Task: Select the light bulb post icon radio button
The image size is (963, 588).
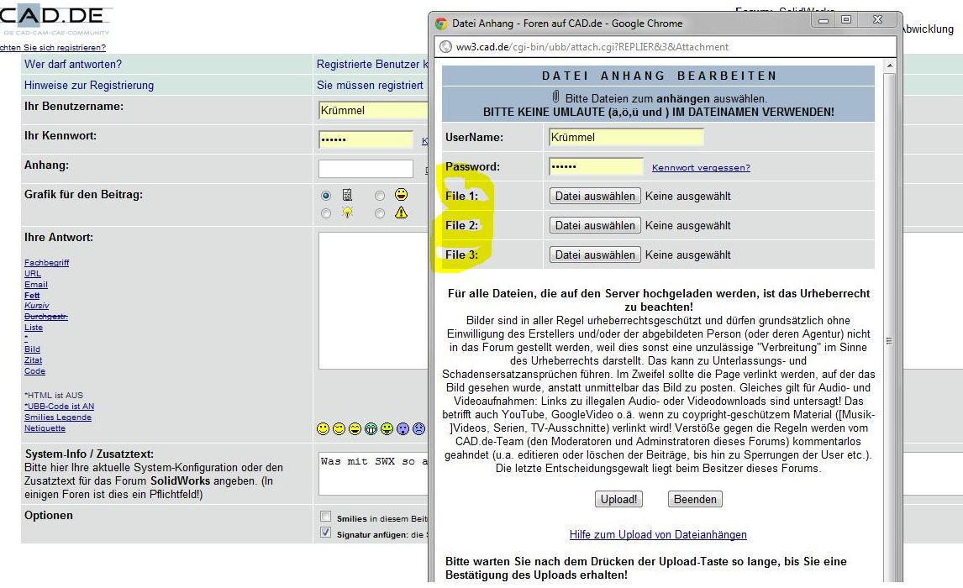Action: [x=326, y=213]
